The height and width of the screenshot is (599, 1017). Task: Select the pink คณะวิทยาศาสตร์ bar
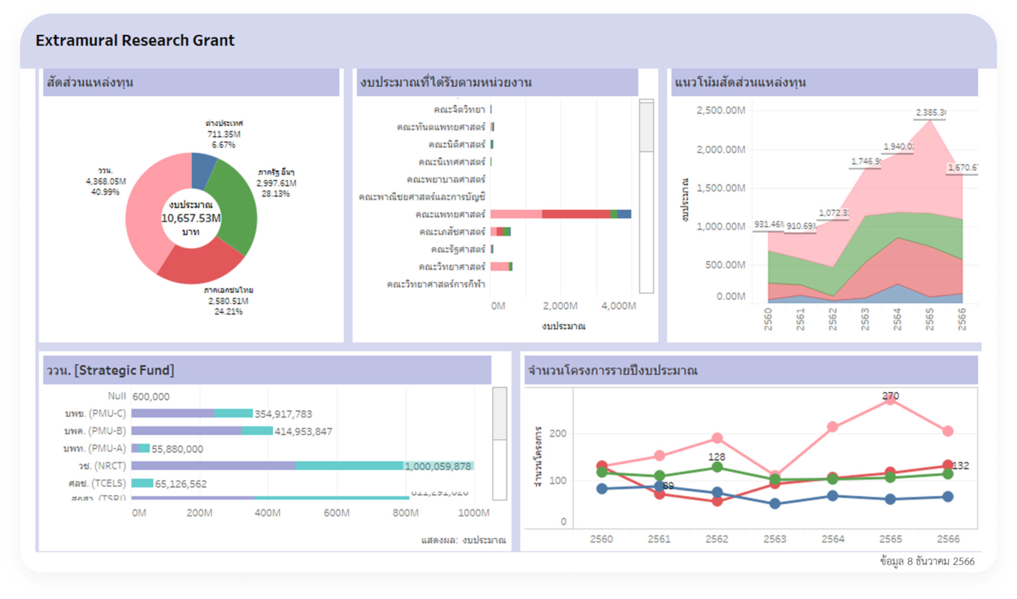tap(499, 267)
